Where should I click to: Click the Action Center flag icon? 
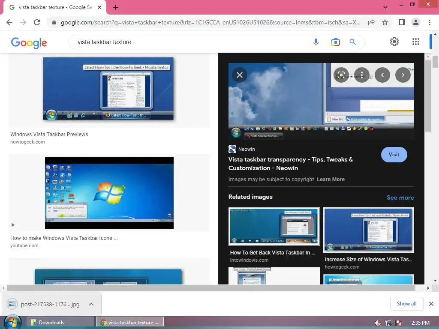point(399,323)
